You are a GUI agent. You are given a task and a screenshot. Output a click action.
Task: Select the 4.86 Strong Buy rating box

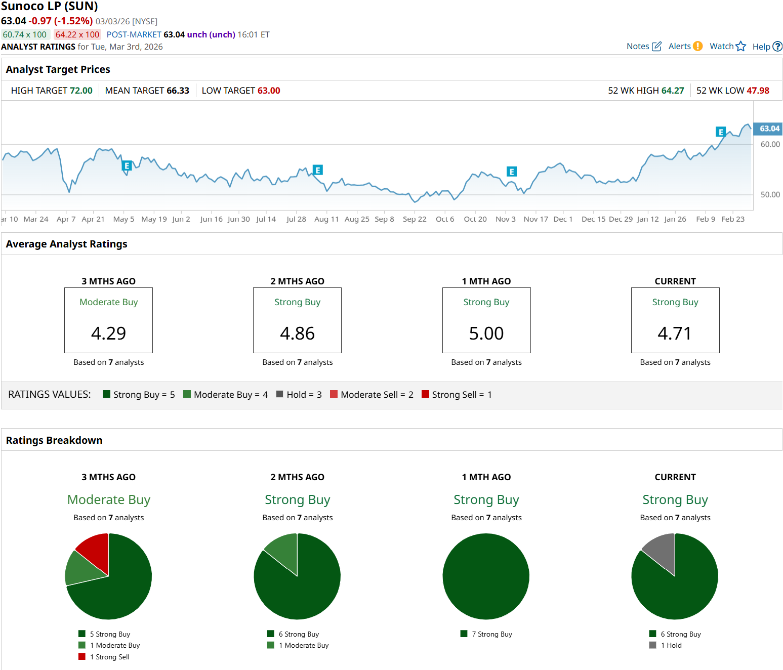(x=297, y=320)
